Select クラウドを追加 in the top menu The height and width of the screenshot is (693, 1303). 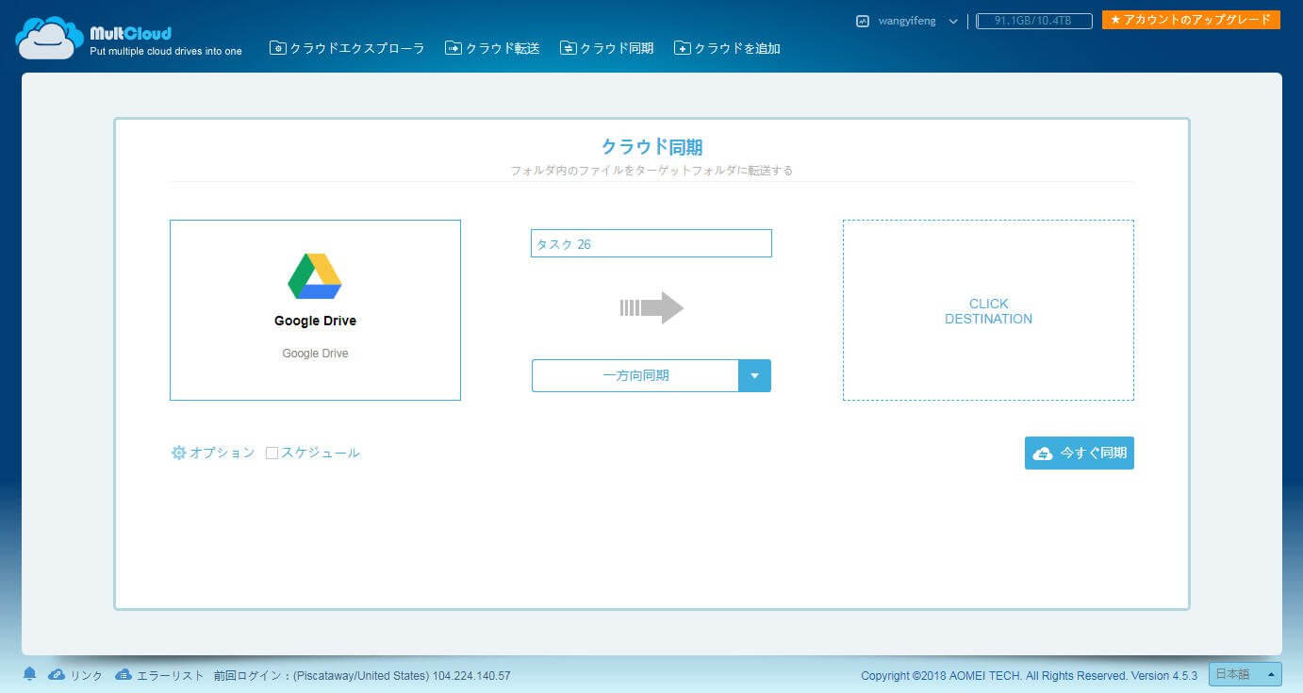click(727, 48)
